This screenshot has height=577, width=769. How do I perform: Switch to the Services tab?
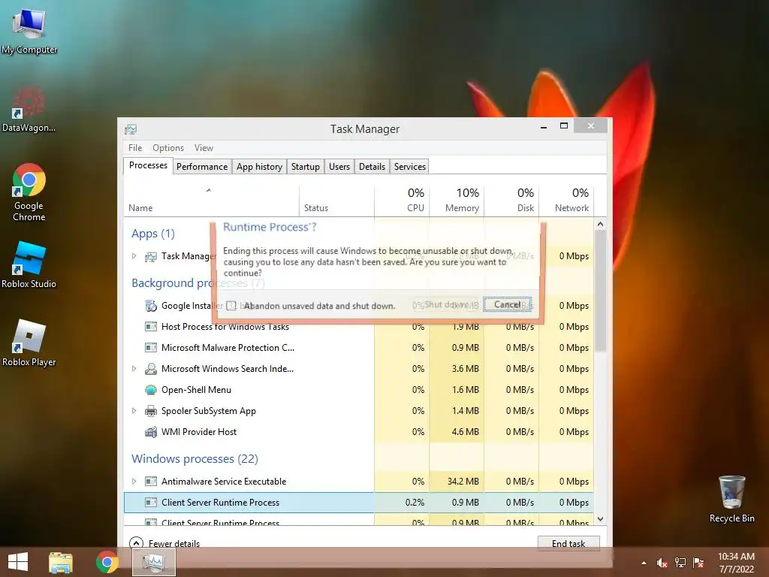click(x=409, y=167)
